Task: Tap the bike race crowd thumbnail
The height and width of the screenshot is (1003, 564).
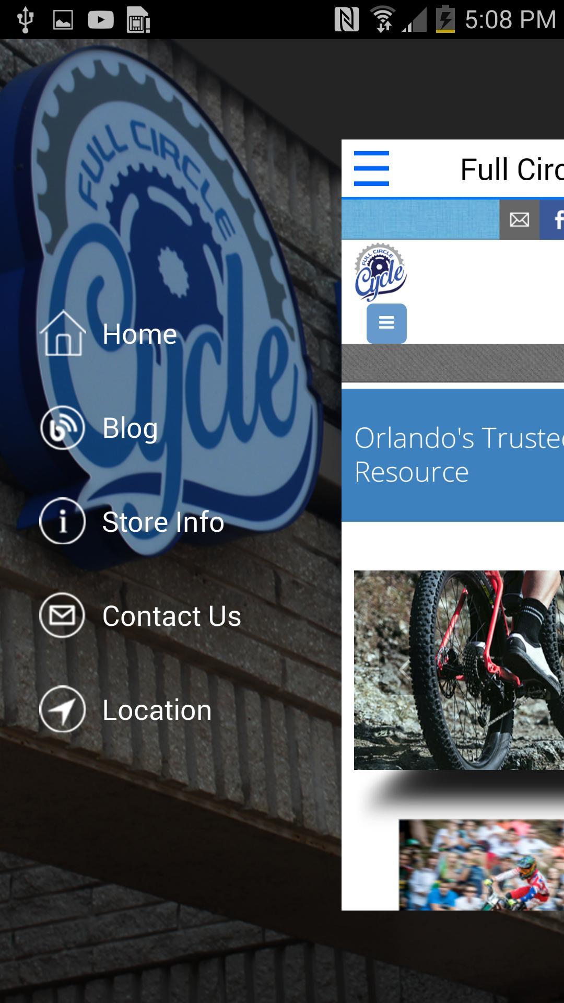Action: click(x=481, y=865)
